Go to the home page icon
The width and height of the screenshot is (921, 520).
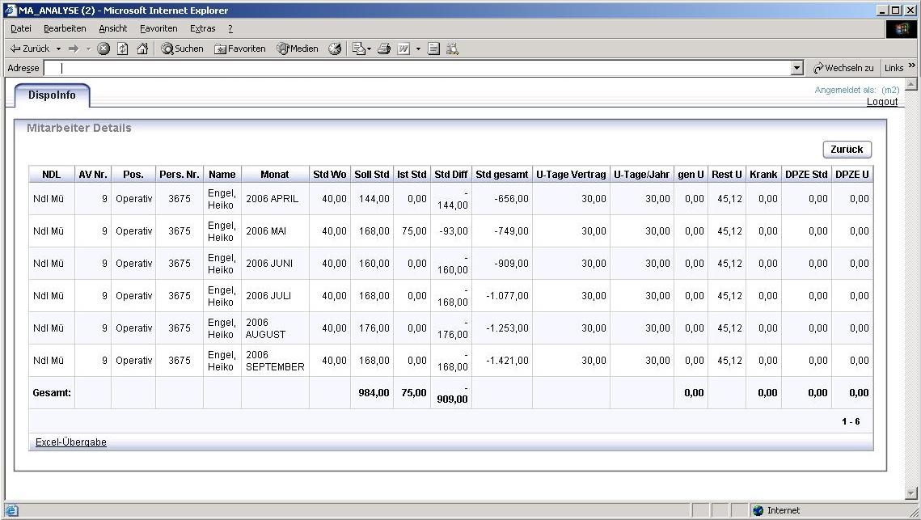142,49
